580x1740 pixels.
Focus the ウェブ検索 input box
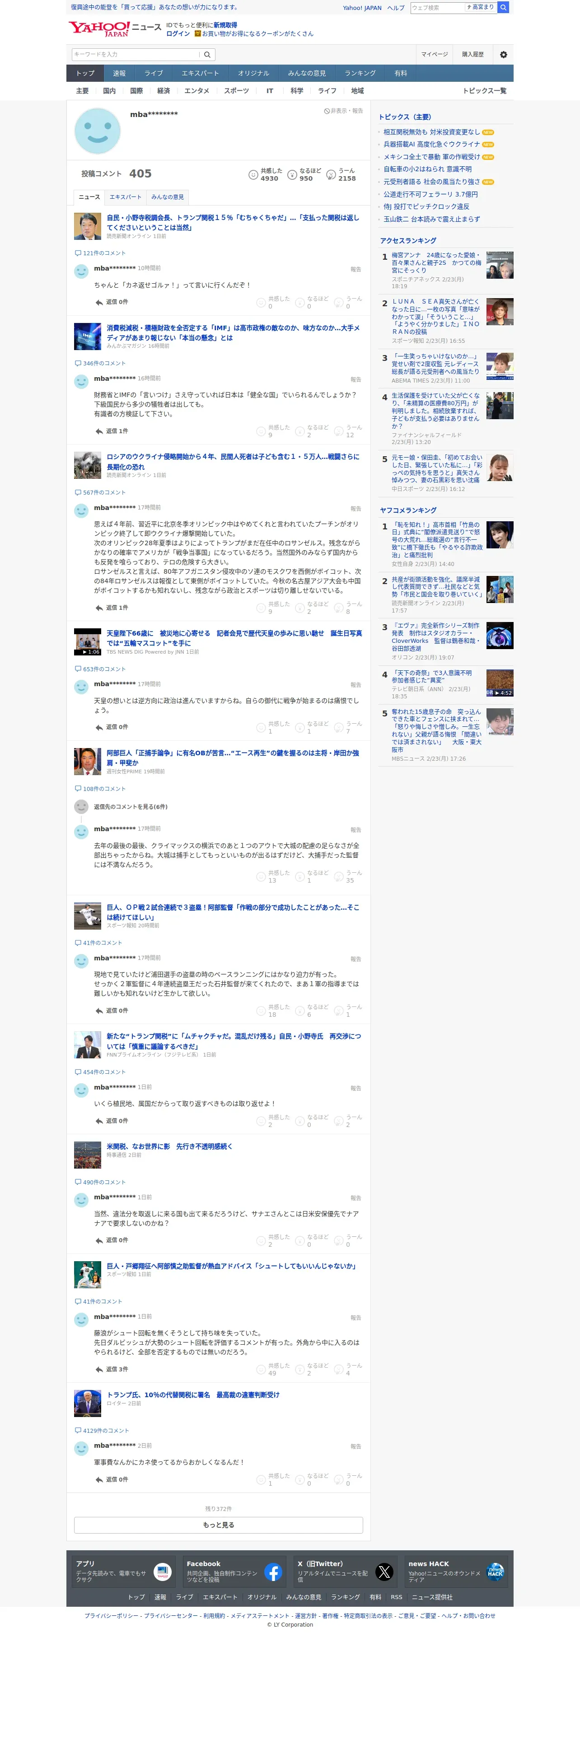[x=438, y=7]
